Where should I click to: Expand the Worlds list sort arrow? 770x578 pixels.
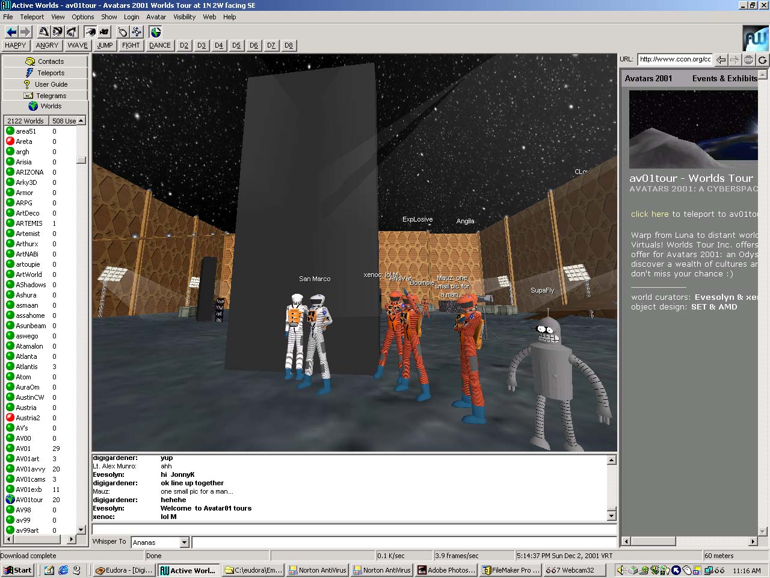pyautogui.click(x=81, y=120)
